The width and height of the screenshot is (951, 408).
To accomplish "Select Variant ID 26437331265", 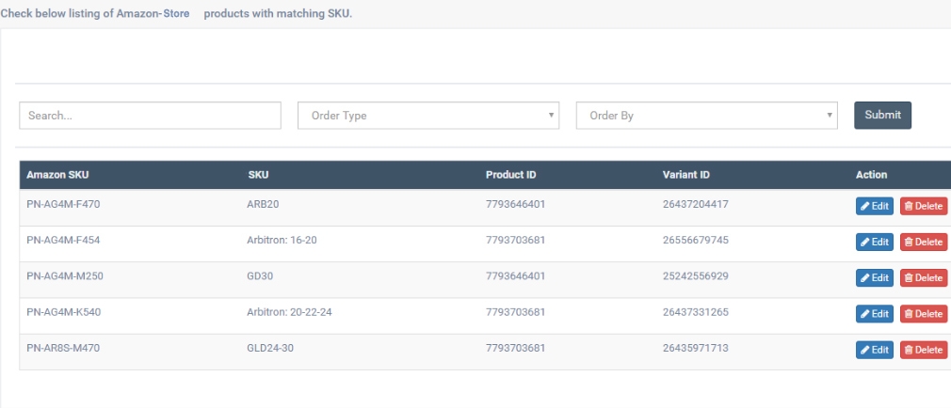I will (x=696, y=312).
